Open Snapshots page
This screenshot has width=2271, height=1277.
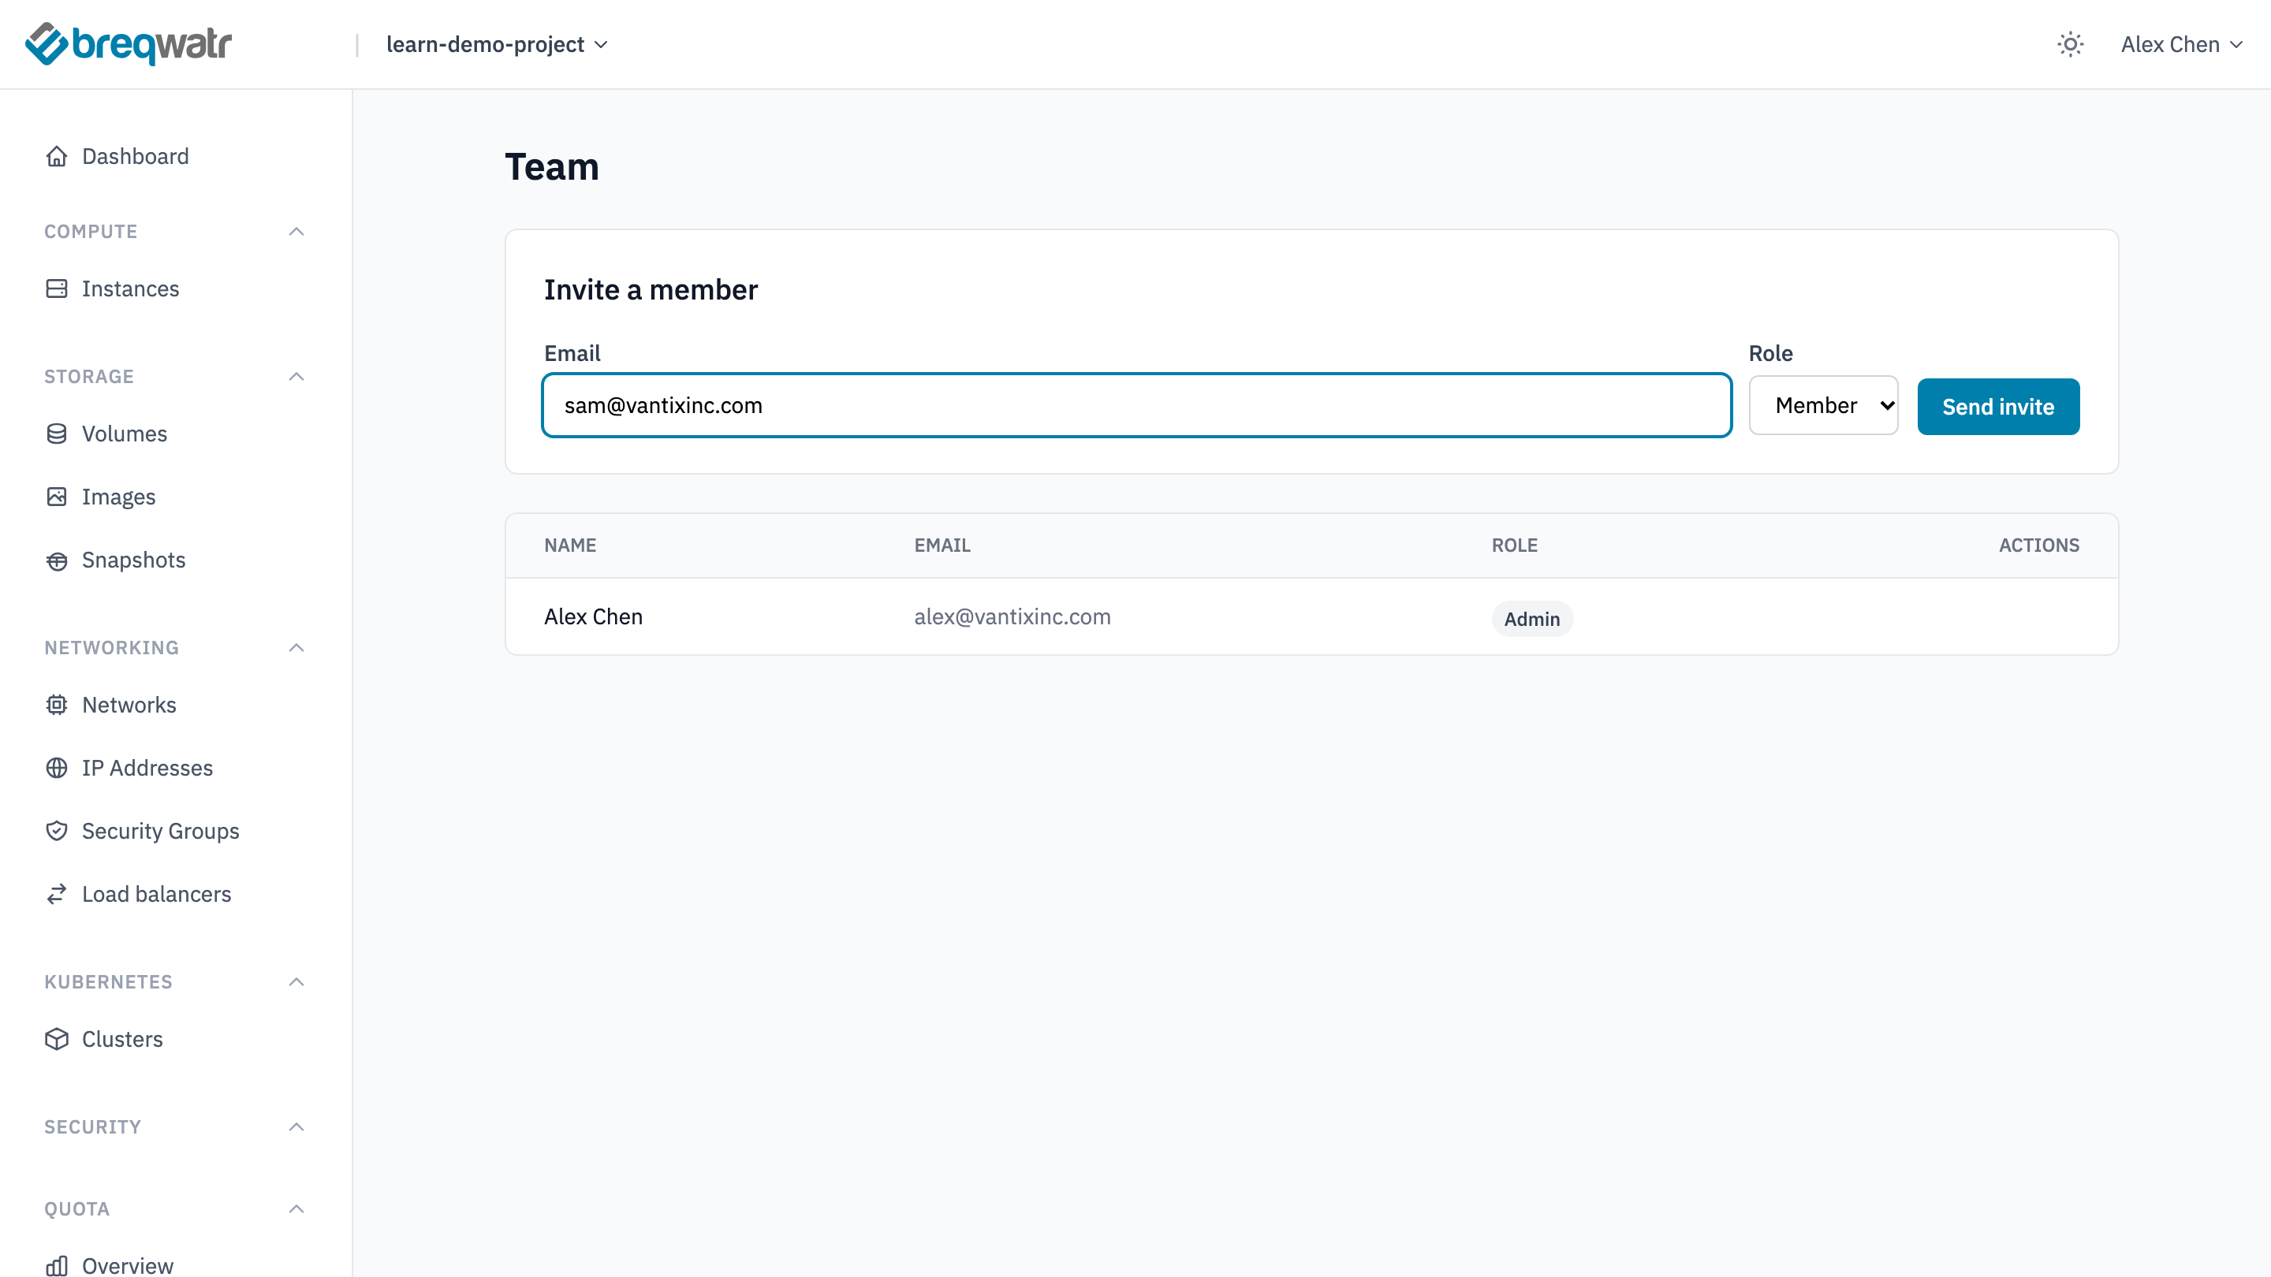133,560
